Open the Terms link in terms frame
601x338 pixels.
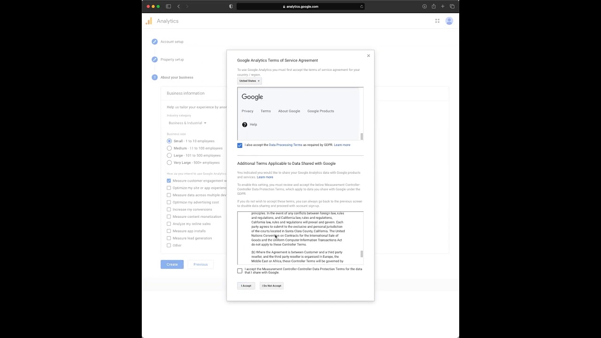(x=266, y=111)
